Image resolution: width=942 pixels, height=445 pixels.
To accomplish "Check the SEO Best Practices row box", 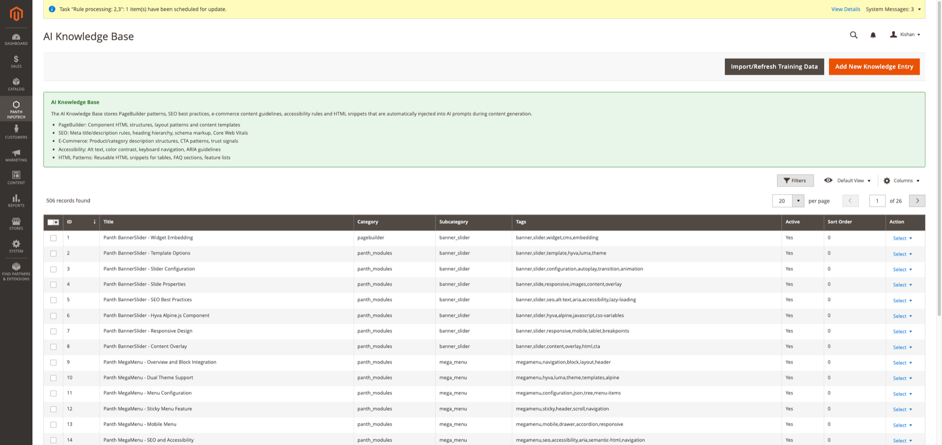I will coord(53,300).
